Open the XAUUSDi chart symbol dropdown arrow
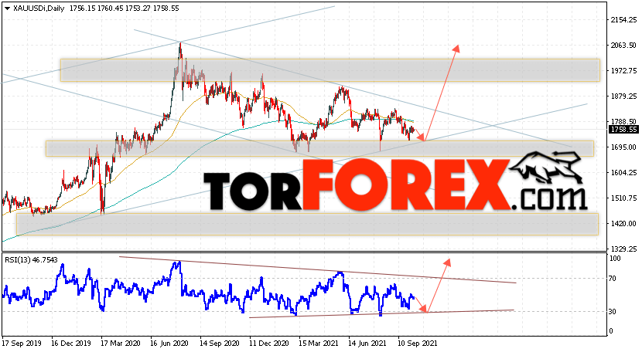The image size is (642, 352). coord(7,8)
